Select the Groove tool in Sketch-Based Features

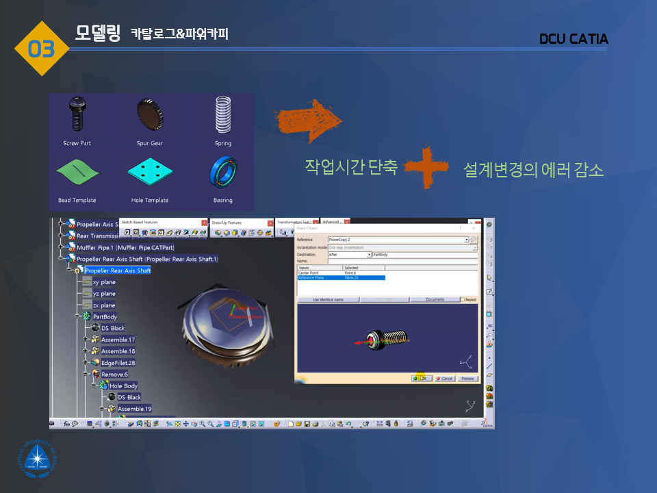tap(153, 232)
